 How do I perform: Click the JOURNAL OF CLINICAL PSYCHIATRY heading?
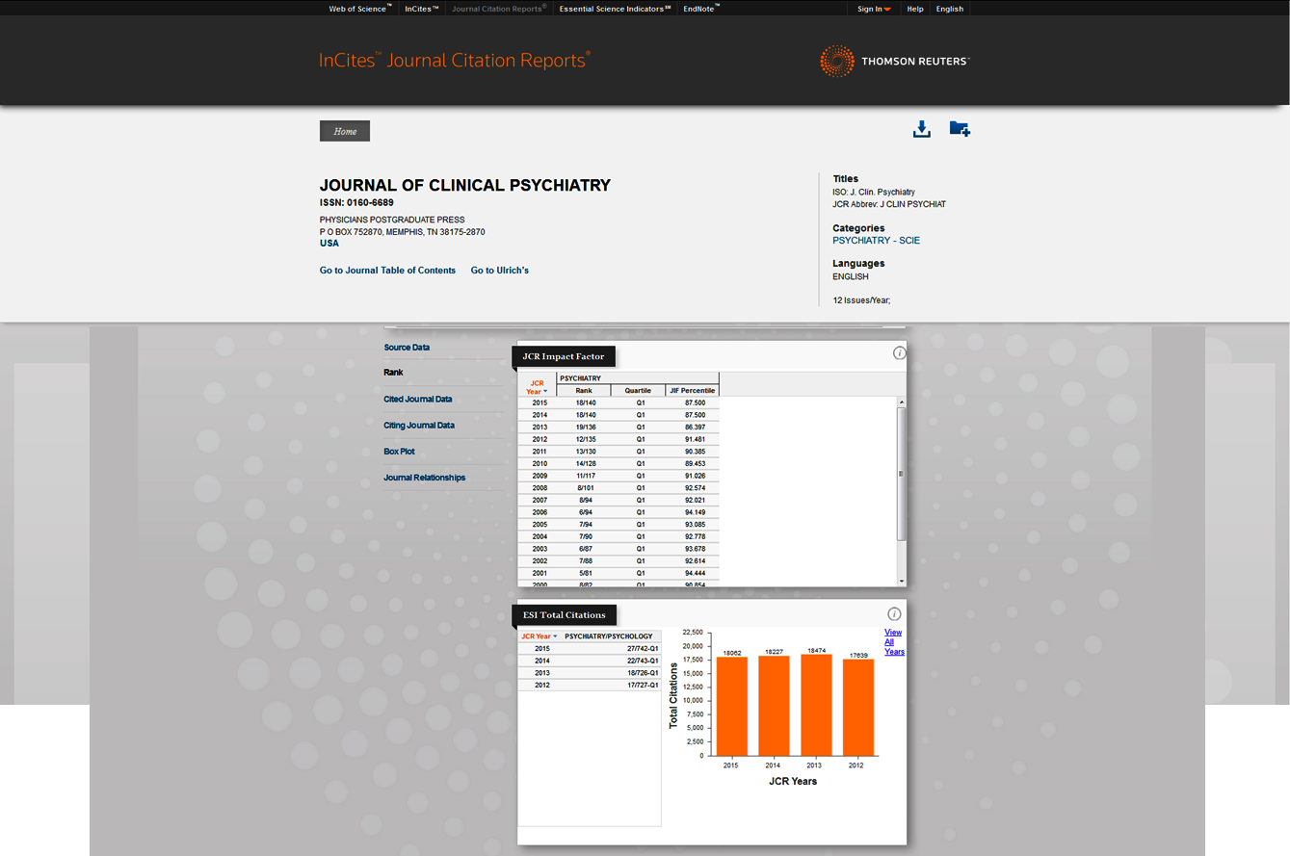click(x=465, y=186)
